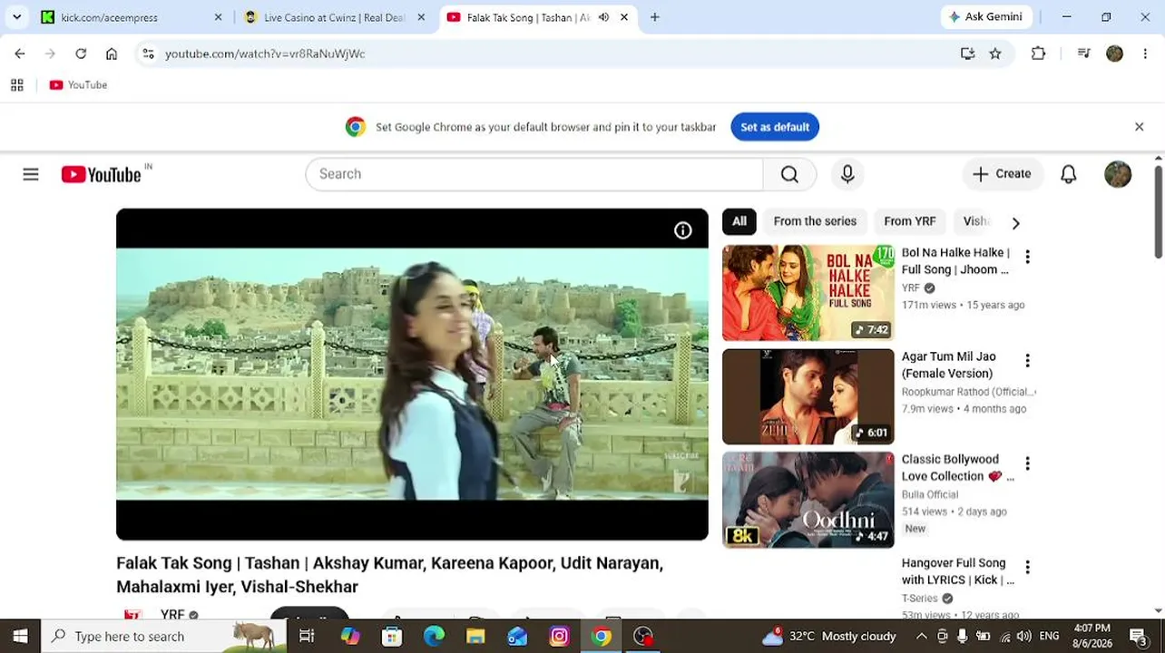Open the Oodhni Classic Bollywood thumbnail
The width and height of the screenshot is (1165, 653).
(x=808, y=501)
